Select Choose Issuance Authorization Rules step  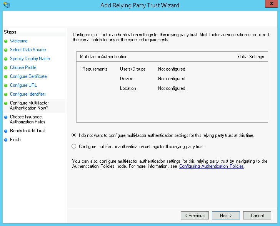click(28, 119)
